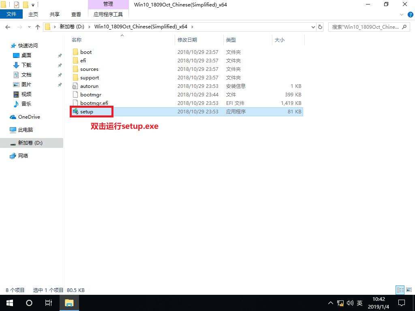Select the 管理 contextual tab header
415x311 pixels.
(x=108, y=4)
